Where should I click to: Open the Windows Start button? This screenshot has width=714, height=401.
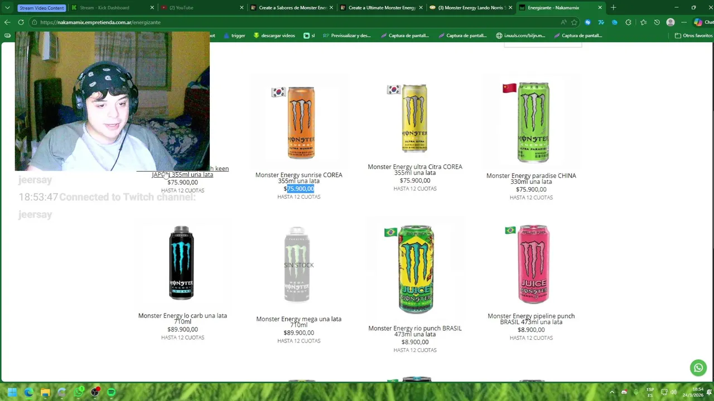pos(12,392)
